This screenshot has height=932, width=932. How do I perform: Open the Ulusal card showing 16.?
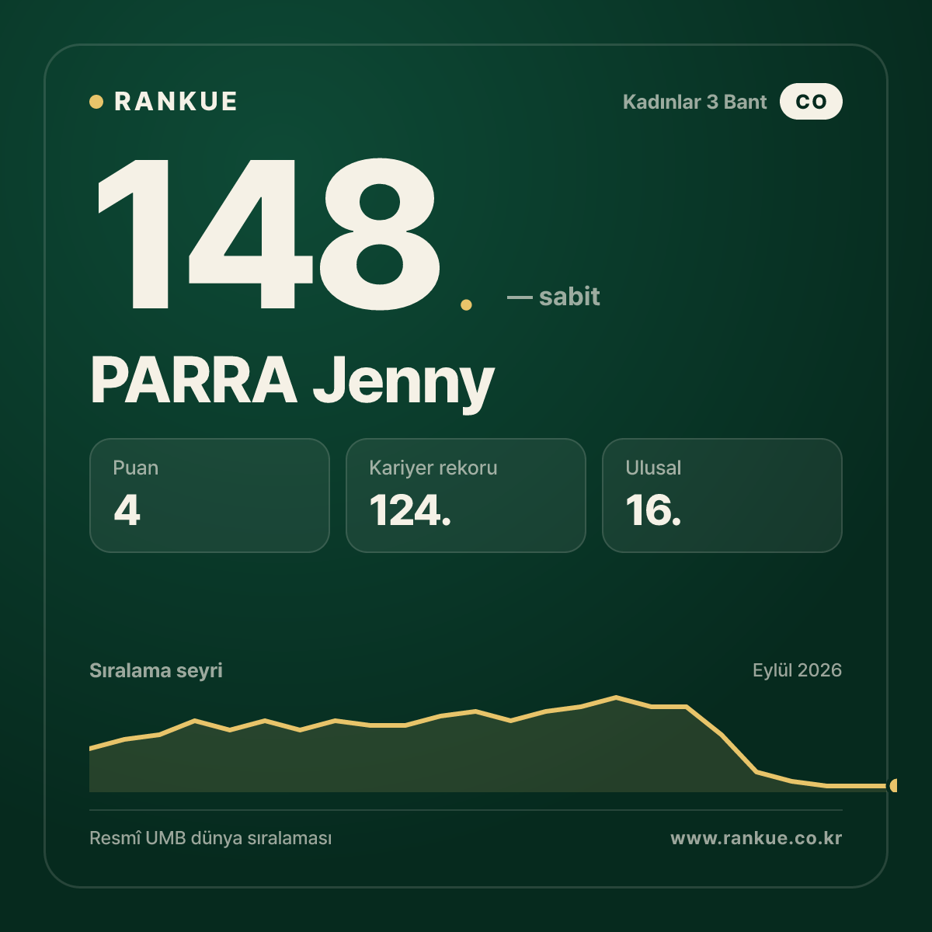(x=722, y=496)
